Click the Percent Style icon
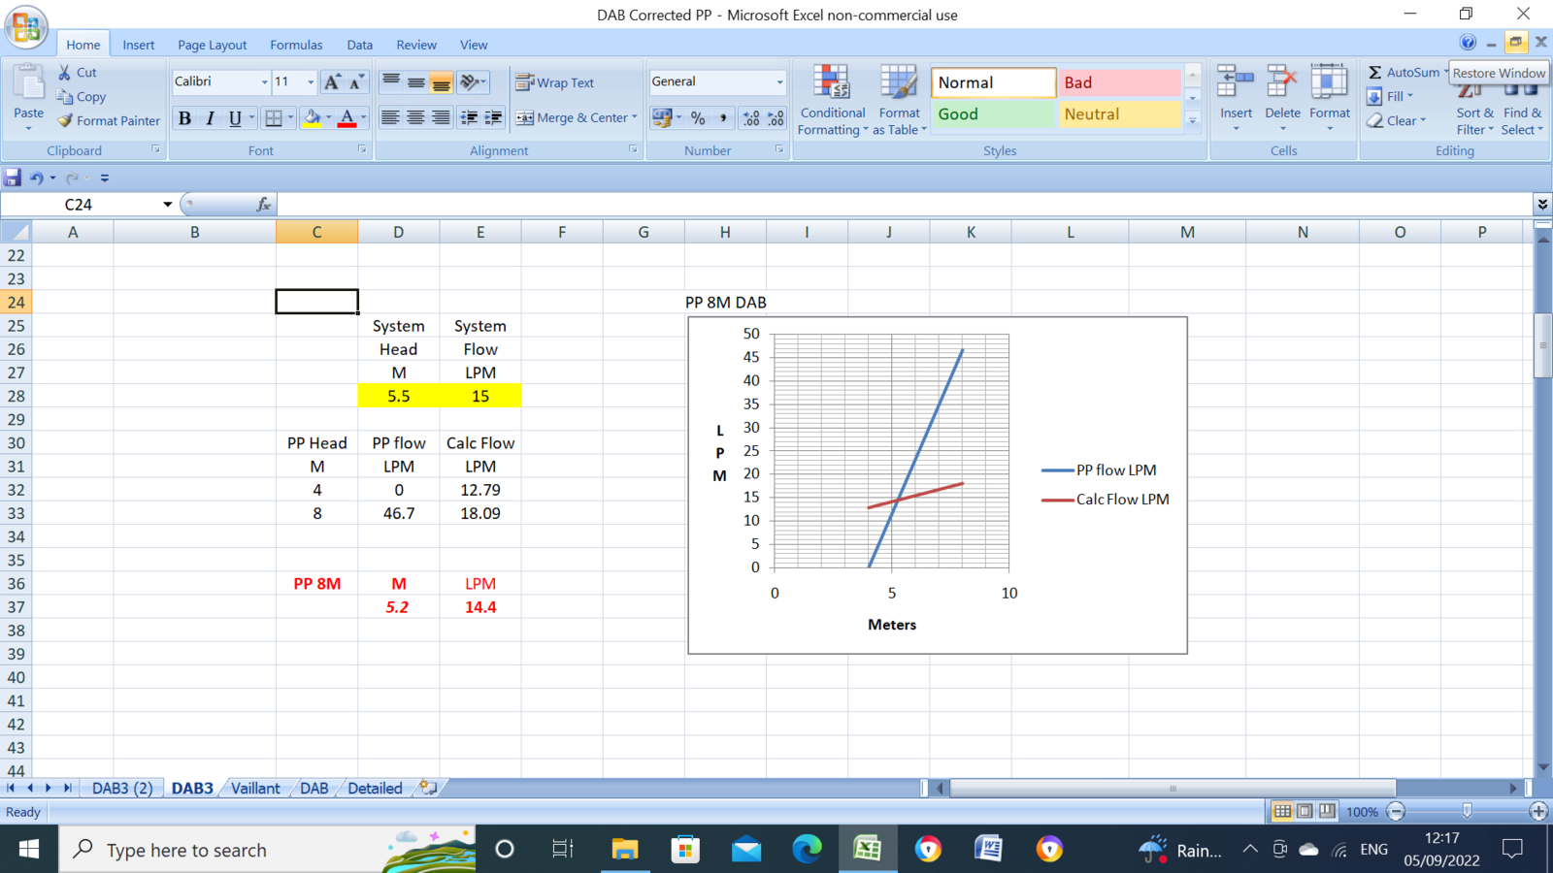This screenshot has width=1553, height=873. pos(697,118)
